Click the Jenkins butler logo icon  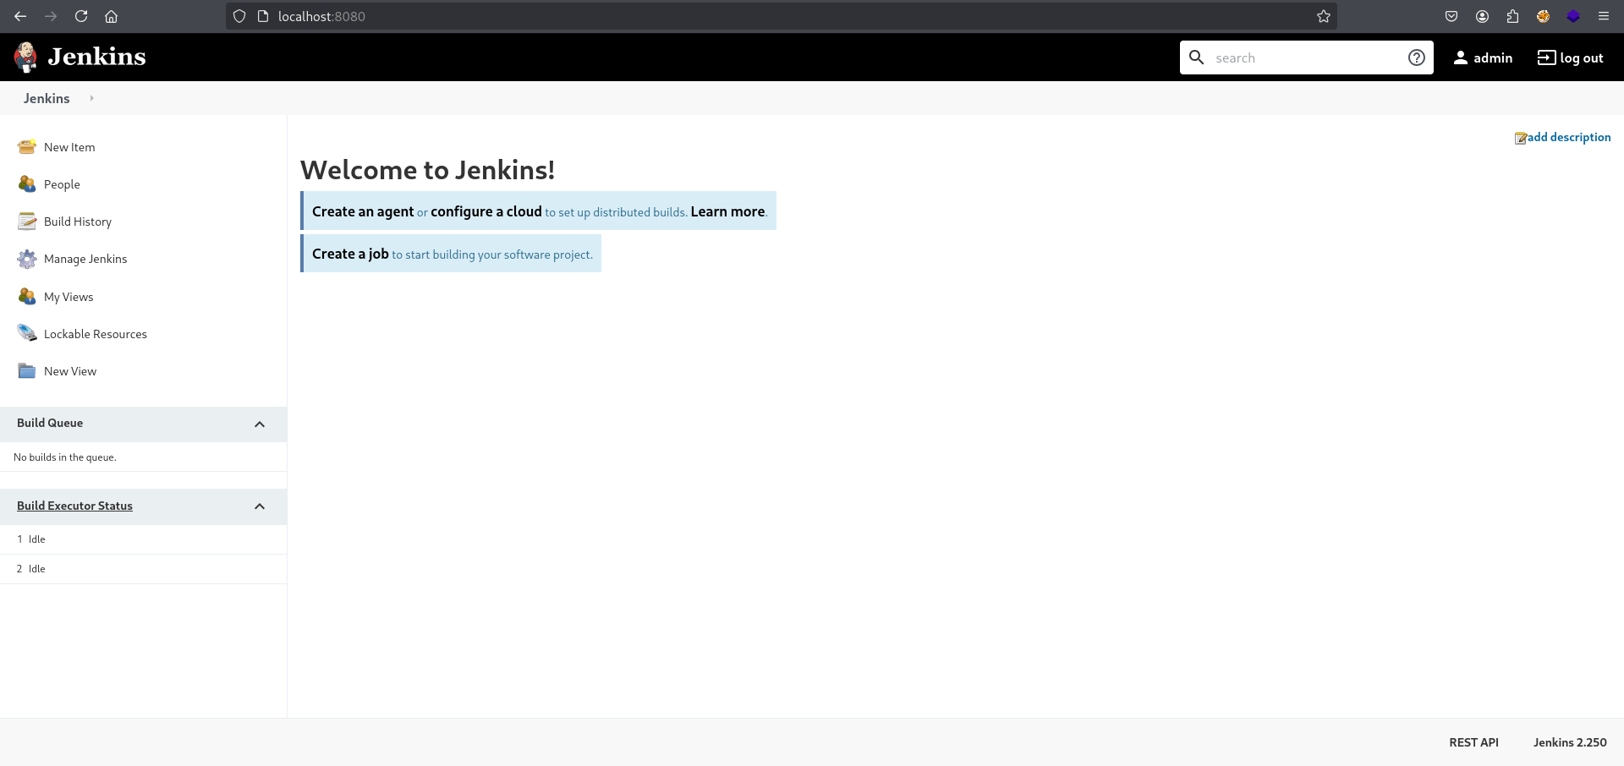click(x=25, y=57)
